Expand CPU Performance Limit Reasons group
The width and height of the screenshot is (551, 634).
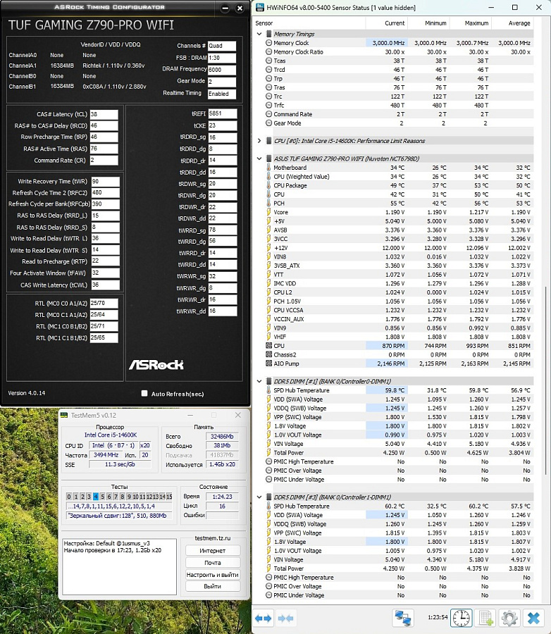(x=259, y=141)
